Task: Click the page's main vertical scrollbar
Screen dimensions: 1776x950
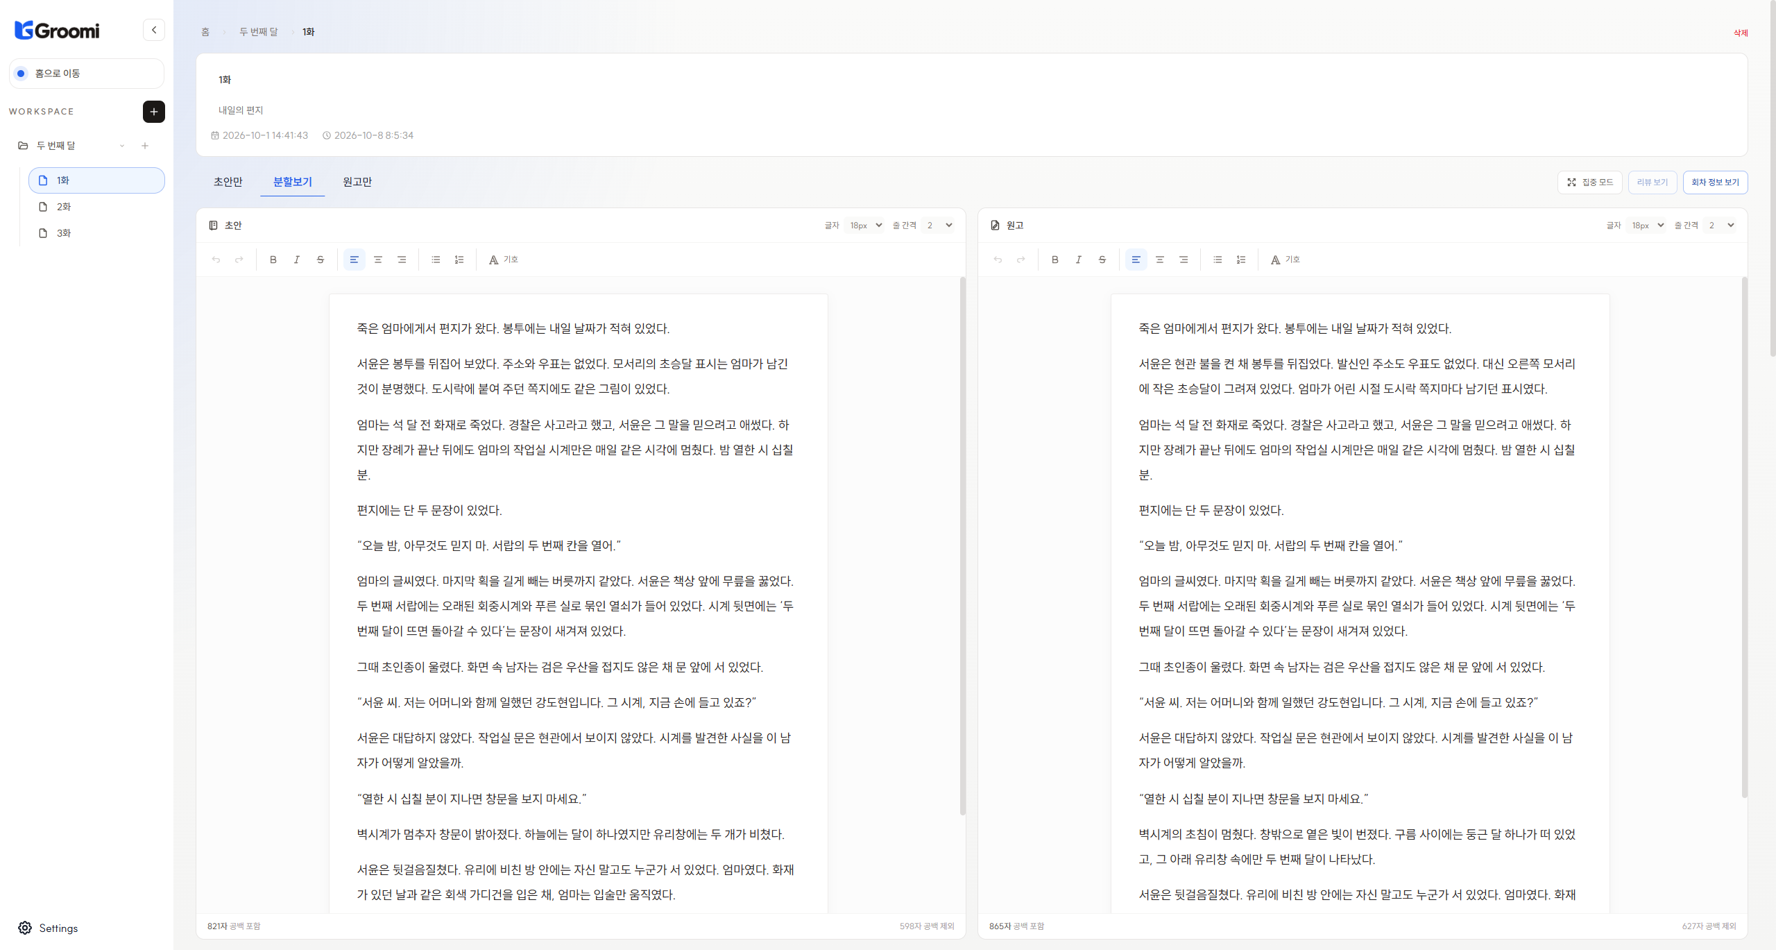Action: [1773, 179]
